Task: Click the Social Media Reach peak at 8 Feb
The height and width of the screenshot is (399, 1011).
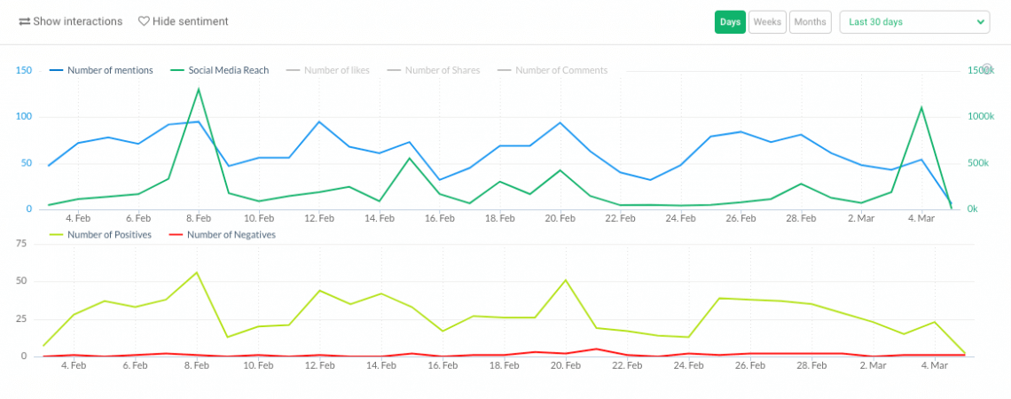Action: (x=198, y=89)
